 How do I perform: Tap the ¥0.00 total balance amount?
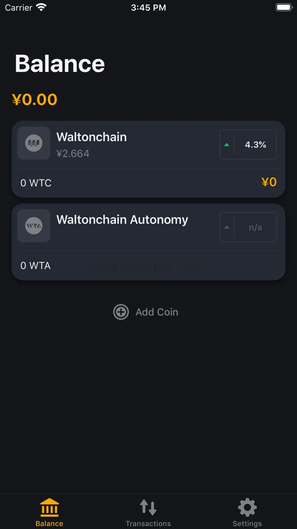pos(35,100)
